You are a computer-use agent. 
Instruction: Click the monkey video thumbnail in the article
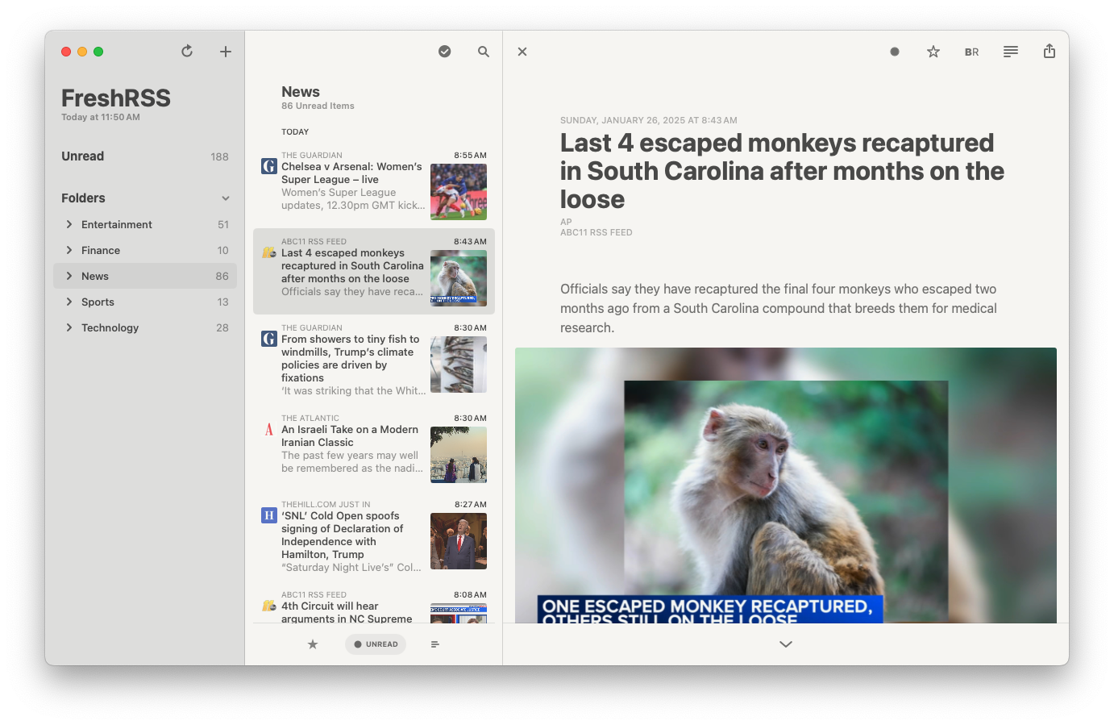pos(786,486)
